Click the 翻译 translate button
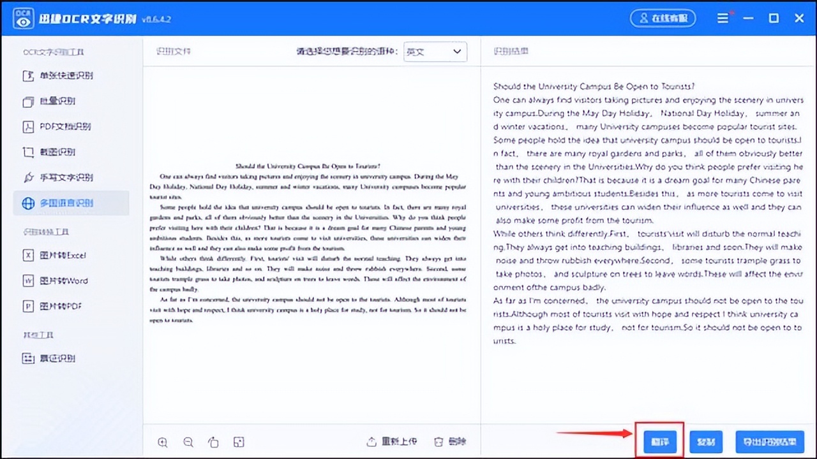 pyautogui.click(x=659, y=441)
